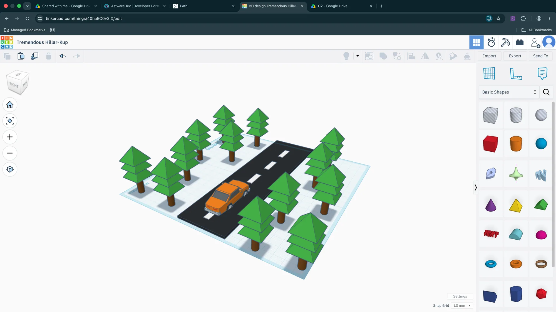The height and width of the screenshot is (312, 556).
Task: Toggle show all hidden objects lightbulb
Action: pos(346,56)
